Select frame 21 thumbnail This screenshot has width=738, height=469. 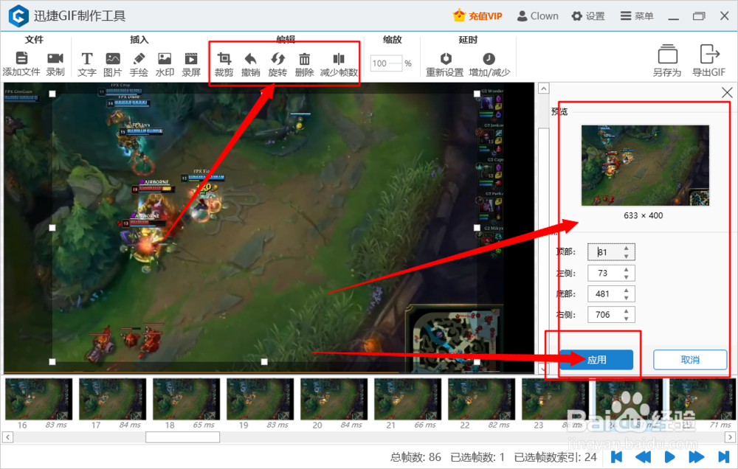click(x=408, y=399)
